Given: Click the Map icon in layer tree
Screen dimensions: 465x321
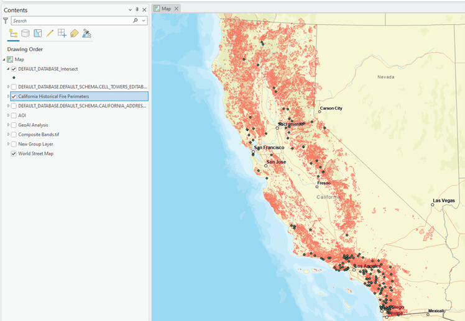Looking at the screenshot, I should click(10, 60).
